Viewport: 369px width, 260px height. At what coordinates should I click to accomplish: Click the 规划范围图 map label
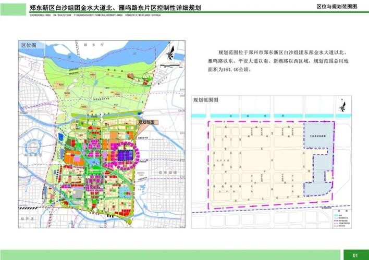tap(206, 100)
